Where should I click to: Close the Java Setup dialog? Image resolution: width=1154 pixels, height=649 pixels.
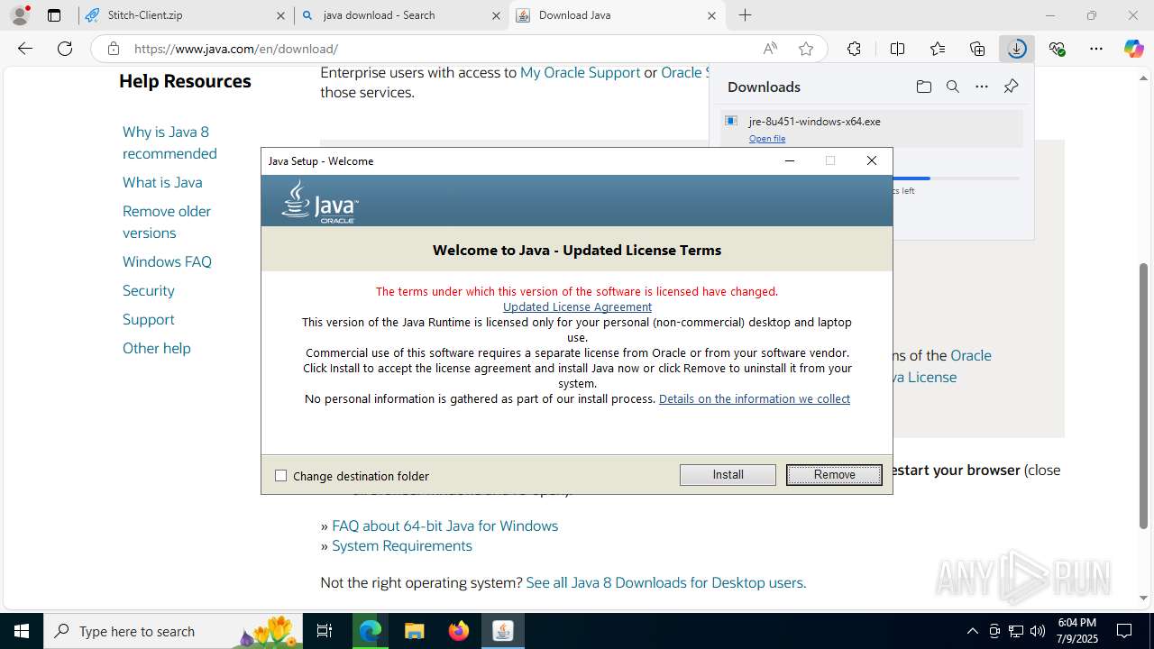871,160
